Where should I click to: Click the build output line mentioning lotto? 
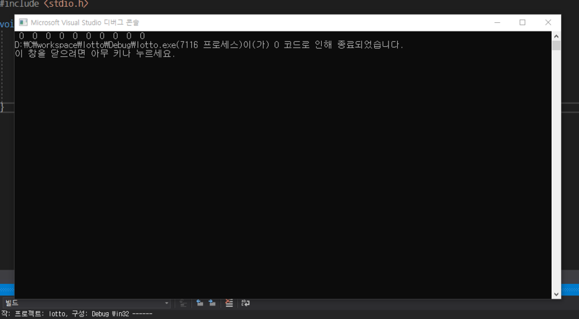pos(76,314)
